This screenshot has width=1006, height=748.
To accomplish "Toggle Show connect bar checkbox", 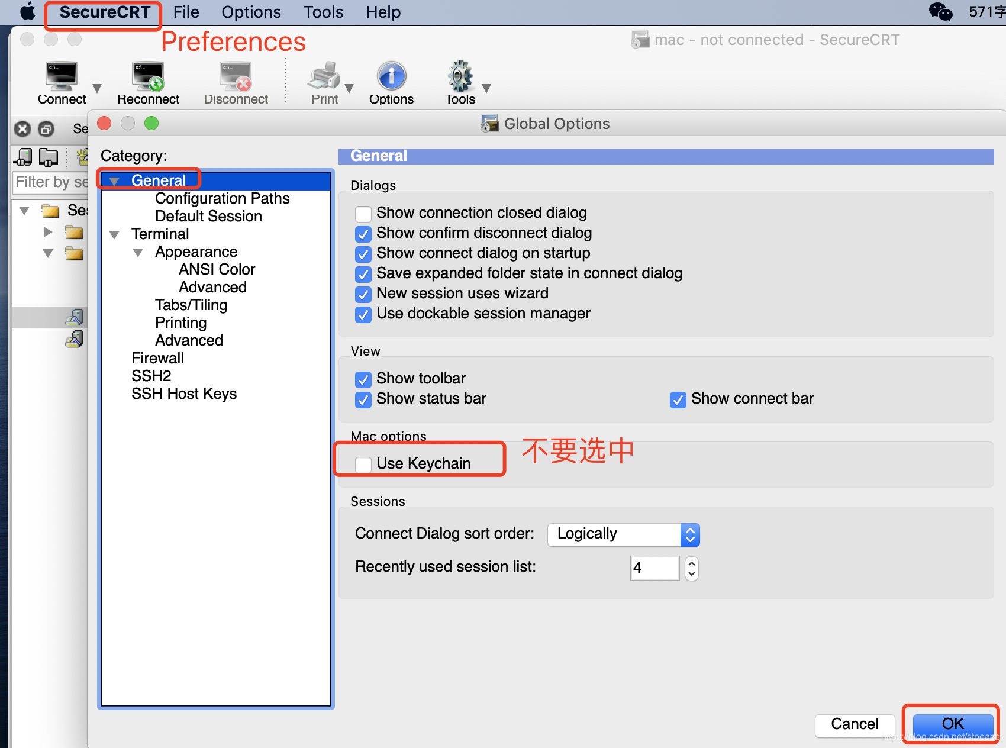I will point(678,399).
